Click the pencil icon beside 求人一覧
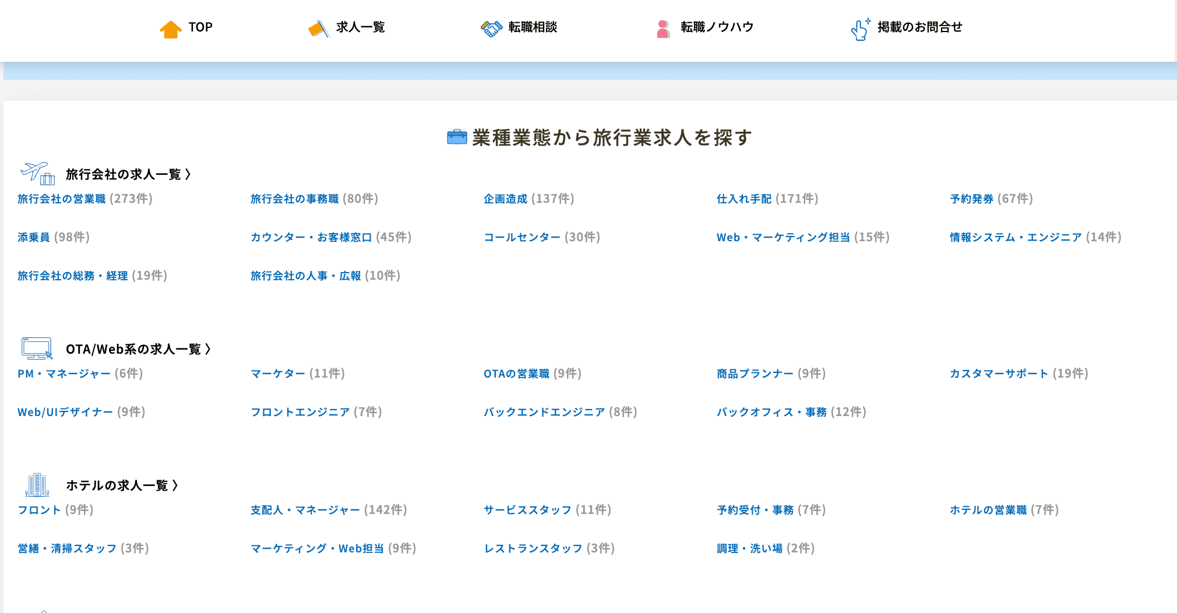Image resolution: width=1177 pixels, height=613 pixels. pos(319,29)
